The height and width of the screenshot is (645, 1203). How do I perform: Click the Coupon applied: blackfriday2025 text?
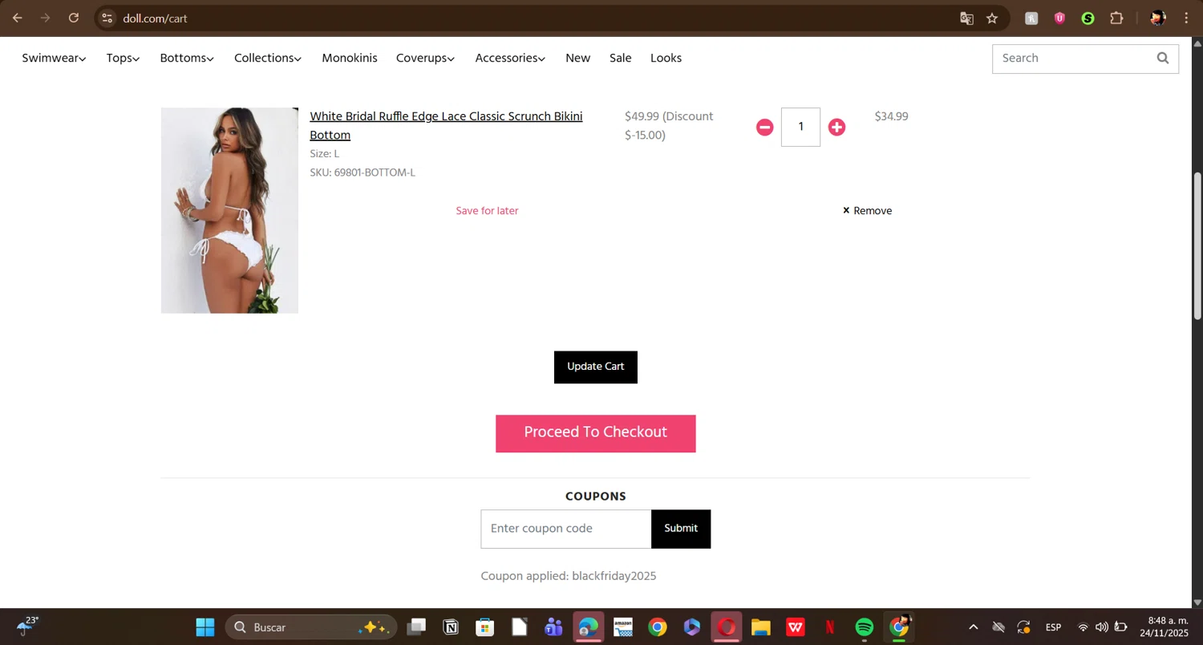pyautogui.click(x=569, y=576)
